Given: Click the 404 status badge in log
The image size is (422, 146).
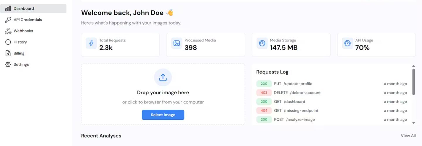Looking at the screenshot, I should tap(264, 111).
